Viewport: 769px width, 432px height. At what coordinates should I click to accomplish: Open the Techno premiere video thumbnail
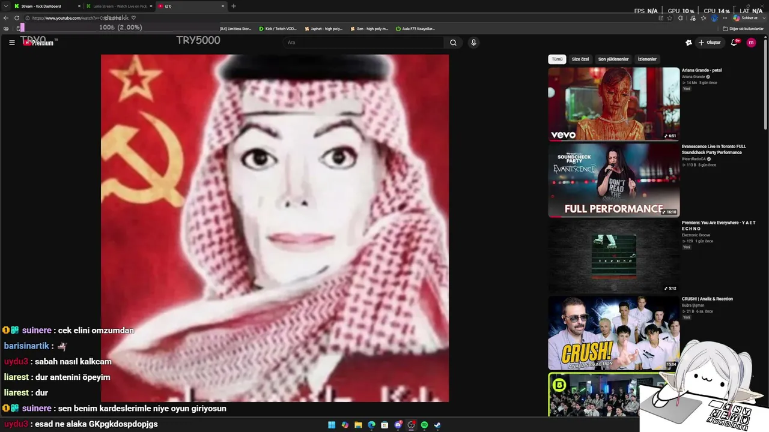[613, 256]
